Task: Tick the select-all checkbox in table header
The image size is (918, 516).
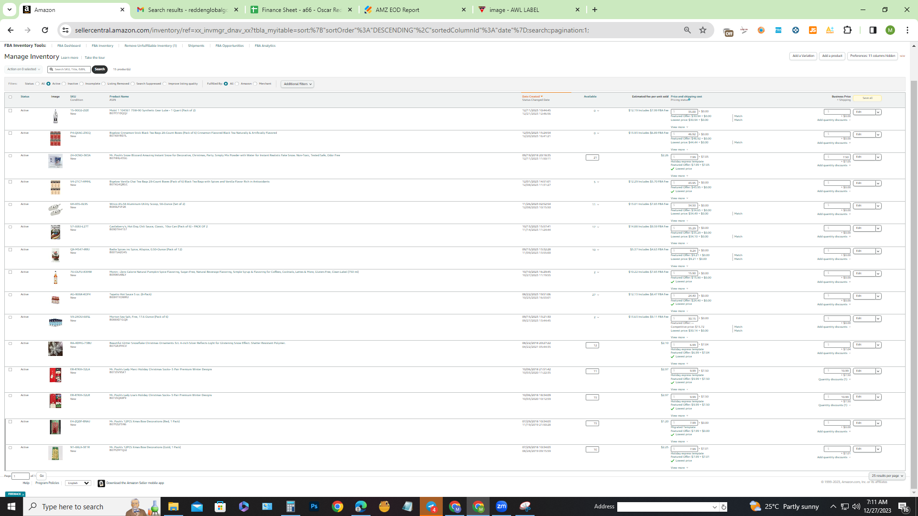Action: pos(10,97)
